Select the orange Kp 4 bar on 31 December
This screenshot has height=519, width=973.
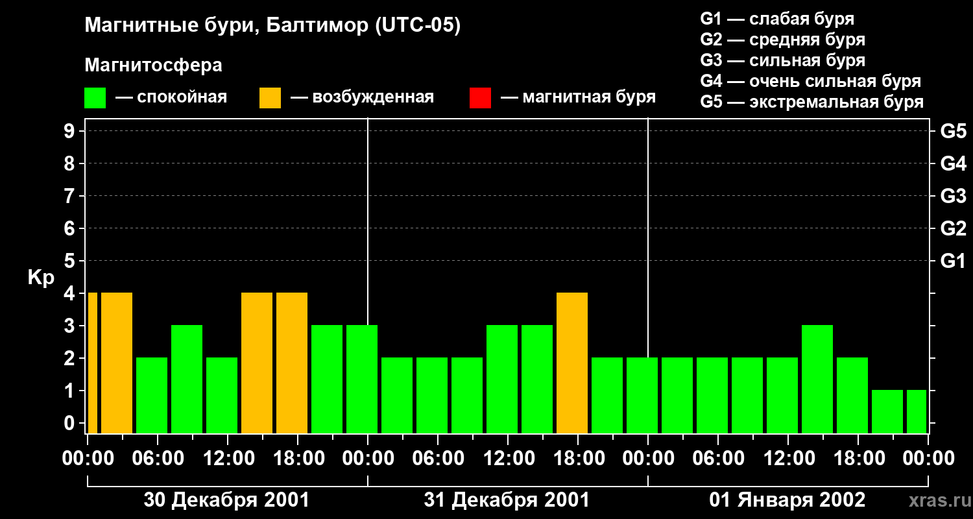[572, 363]
